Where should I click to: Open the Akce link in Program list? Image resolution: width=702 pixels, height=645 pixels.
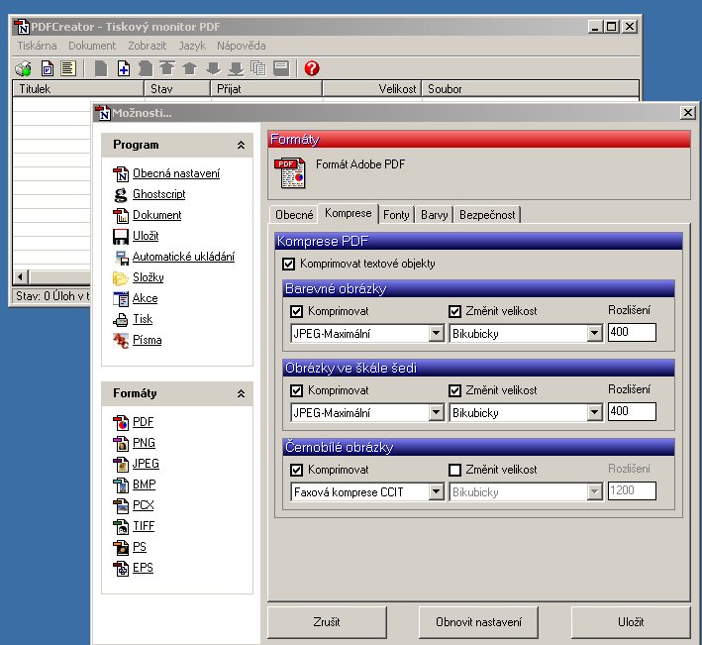tap(146, 298)
